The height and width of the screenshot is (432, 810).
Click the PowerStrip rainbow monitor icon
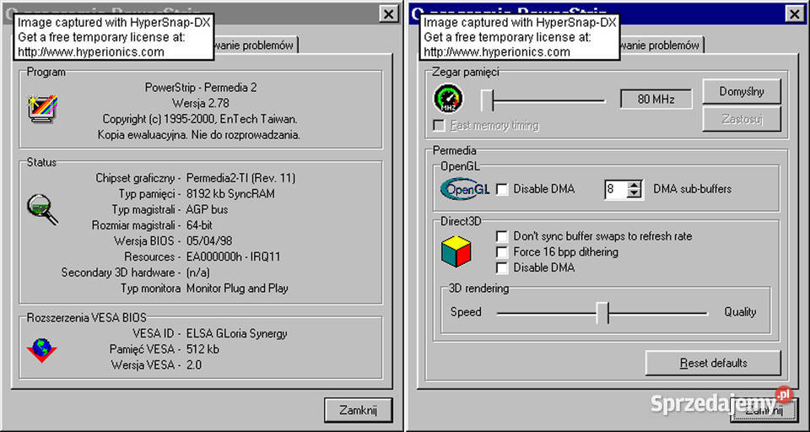tap(42, 109)
